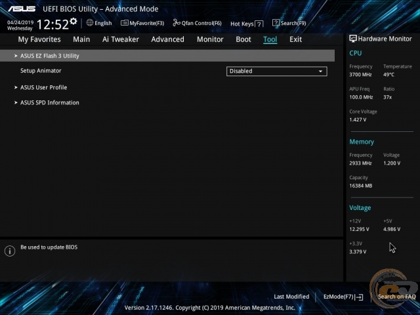Screen dimensions: 420x315
Task: Open the Search(F9) icon
Action: (x=276, y=23)
